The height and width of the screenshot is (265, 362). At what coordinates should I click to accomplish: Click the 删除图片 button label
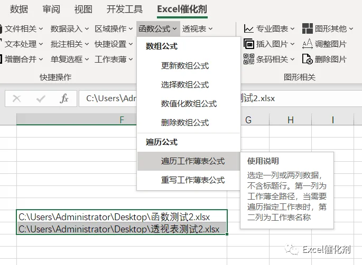(x=331, y=59)
